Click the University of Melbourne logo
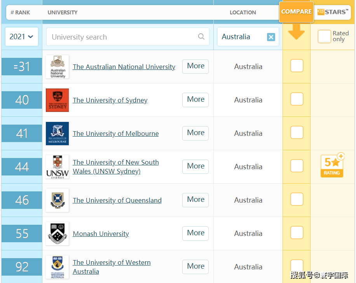Image resolution: width=356 pixels, height=283 pixels. pyautogui.click(x=57, y=134)
